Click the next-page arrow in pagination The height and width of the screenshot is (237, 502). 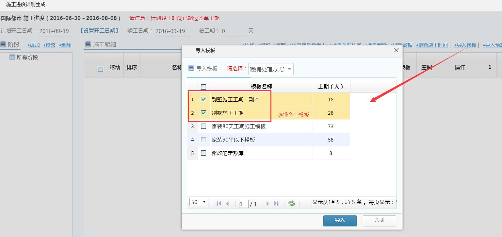(268, 203)
